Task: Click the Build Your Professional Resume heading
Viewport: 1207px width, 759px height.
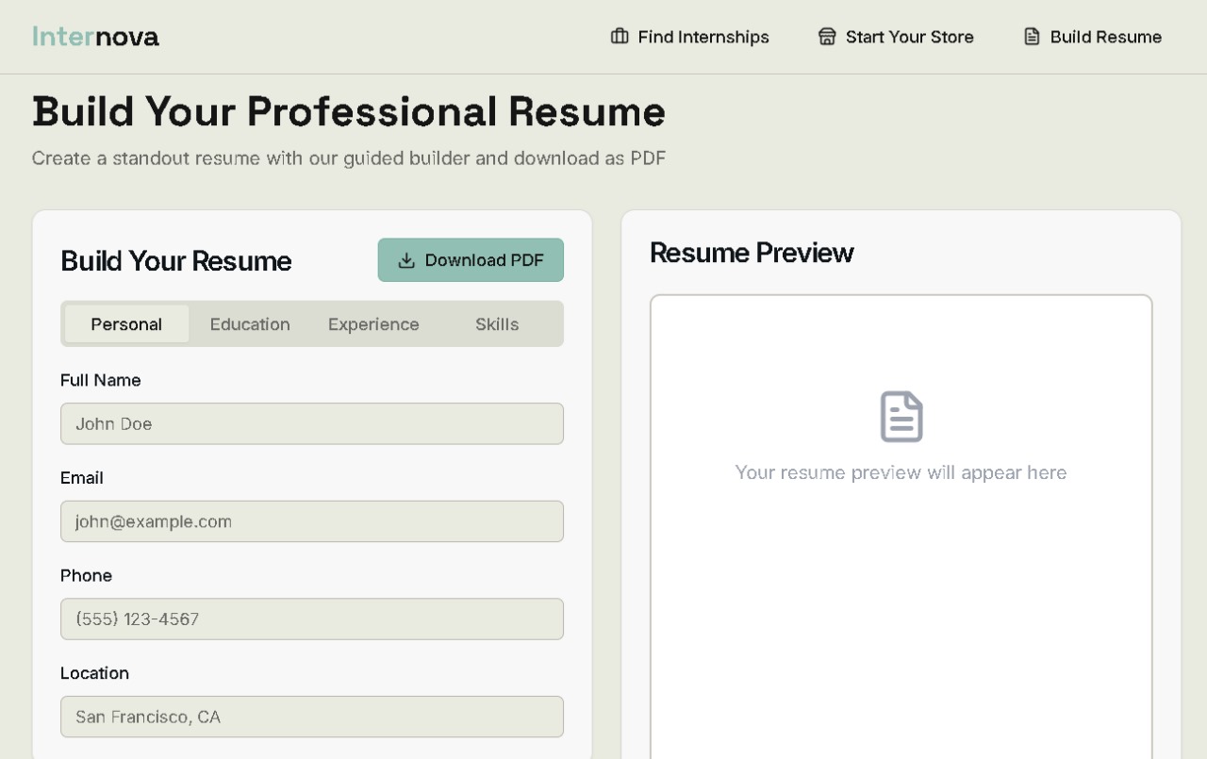Action: point(349,112)
